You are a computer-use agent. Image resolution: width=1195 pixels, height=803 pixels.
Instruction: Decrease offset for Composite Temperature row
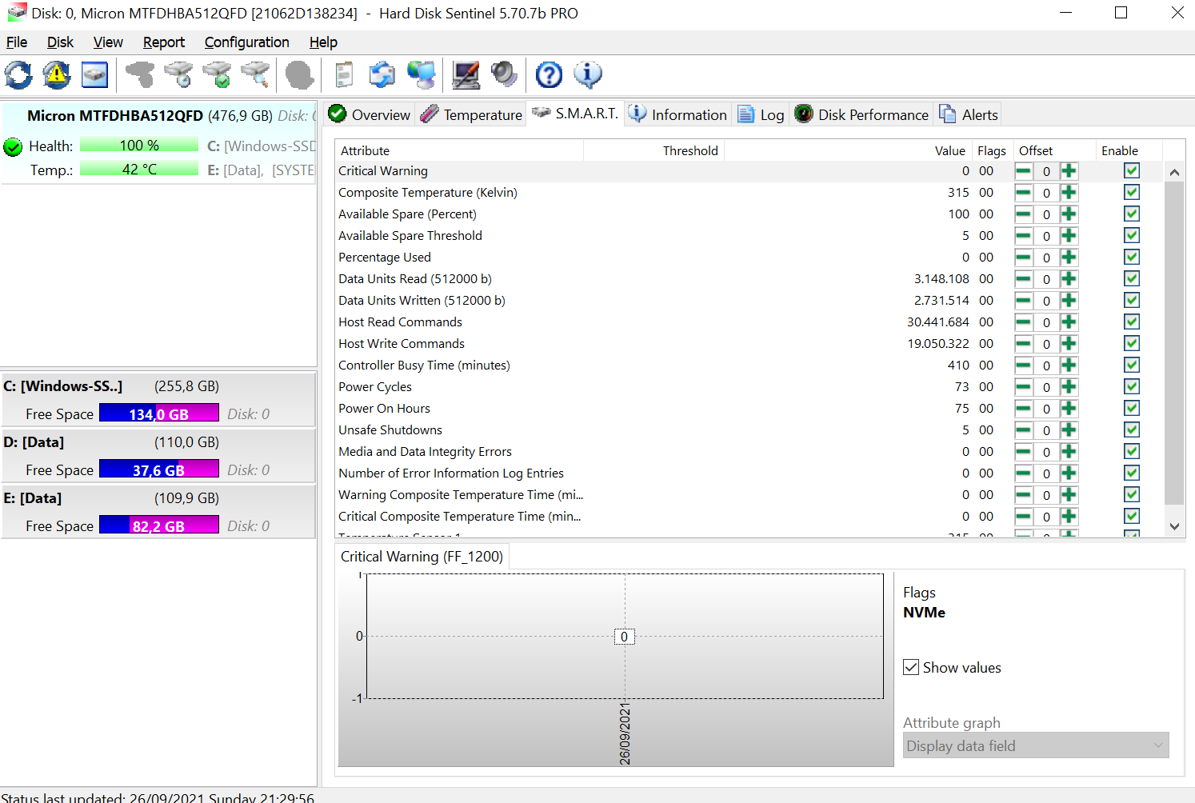1023,193
